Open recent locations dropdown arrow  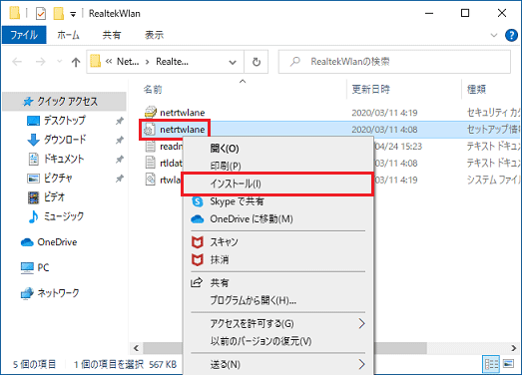point(59,62)
